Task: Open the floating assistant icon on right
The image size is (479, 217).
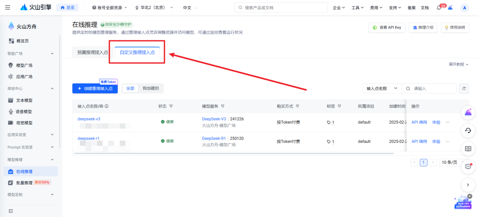Action: (x=468, y=112)
